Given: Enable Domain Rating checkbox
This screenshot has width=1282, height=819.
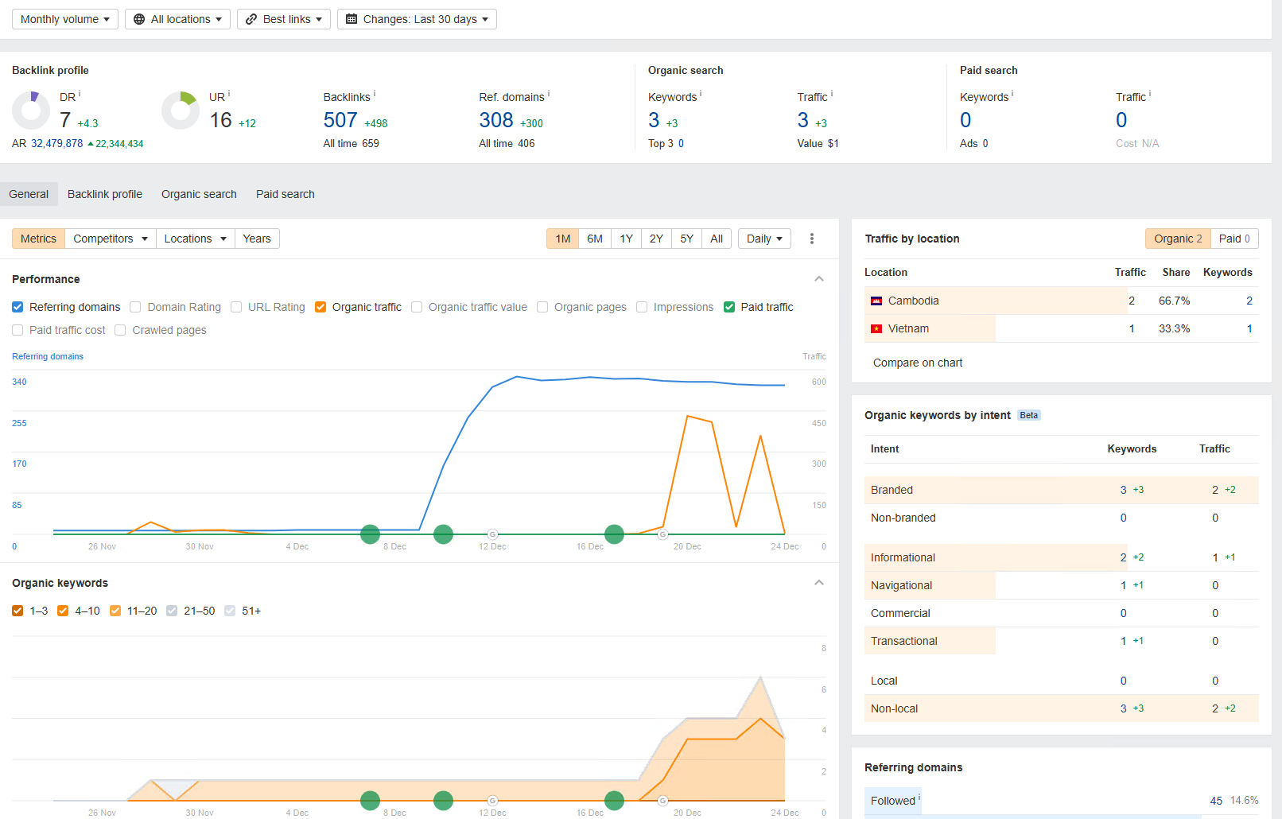Looking at the screenshot, I should (x=135, y=307).
